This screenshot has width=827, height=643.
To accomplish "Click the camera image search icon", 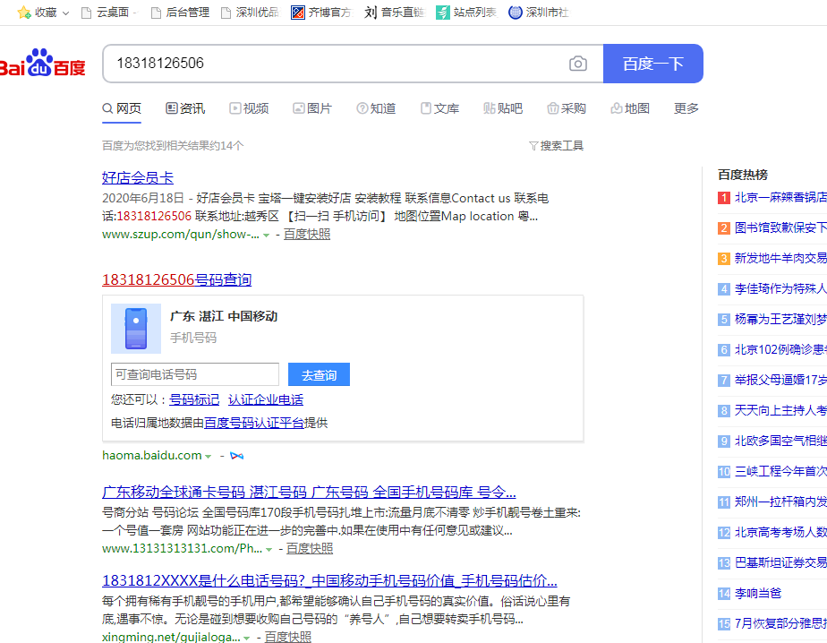I will pyautogui.click(x=578, y=64).
